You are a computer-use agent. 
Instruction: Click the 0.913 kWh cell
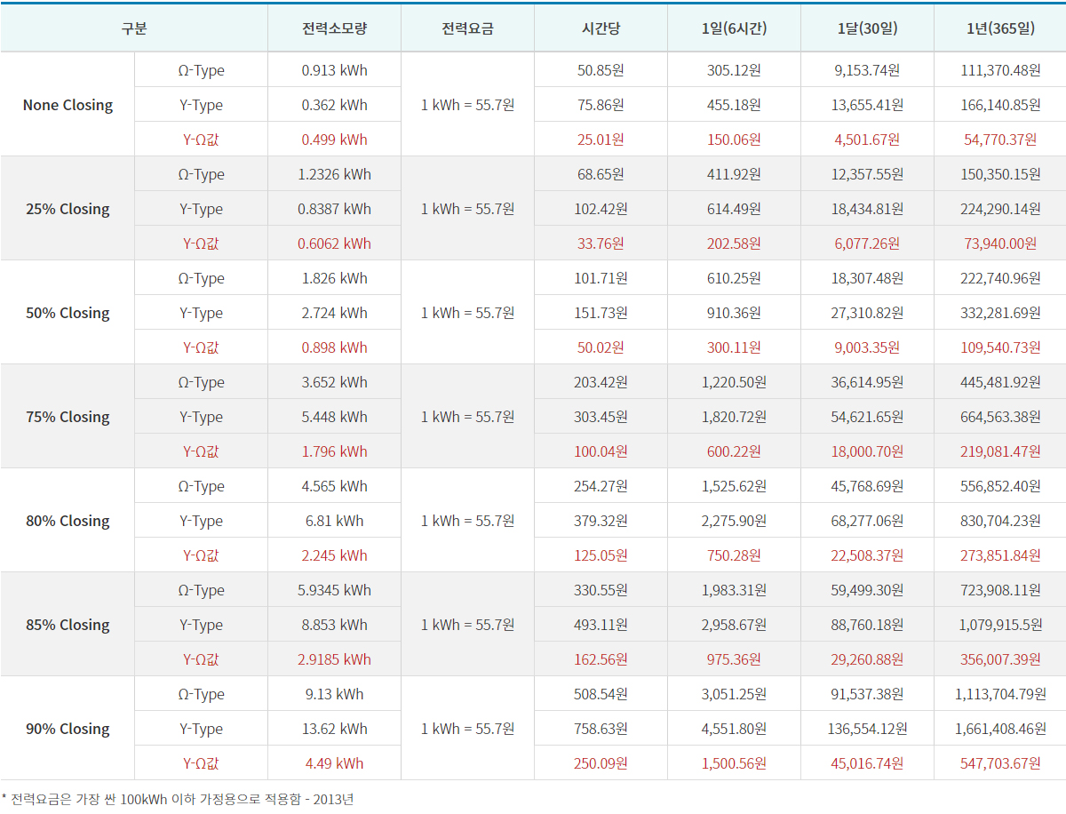[x=334, y=70]
